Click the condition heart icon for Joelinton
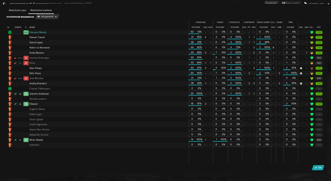This screenshot has height=181, width=331. coord(312,145)
